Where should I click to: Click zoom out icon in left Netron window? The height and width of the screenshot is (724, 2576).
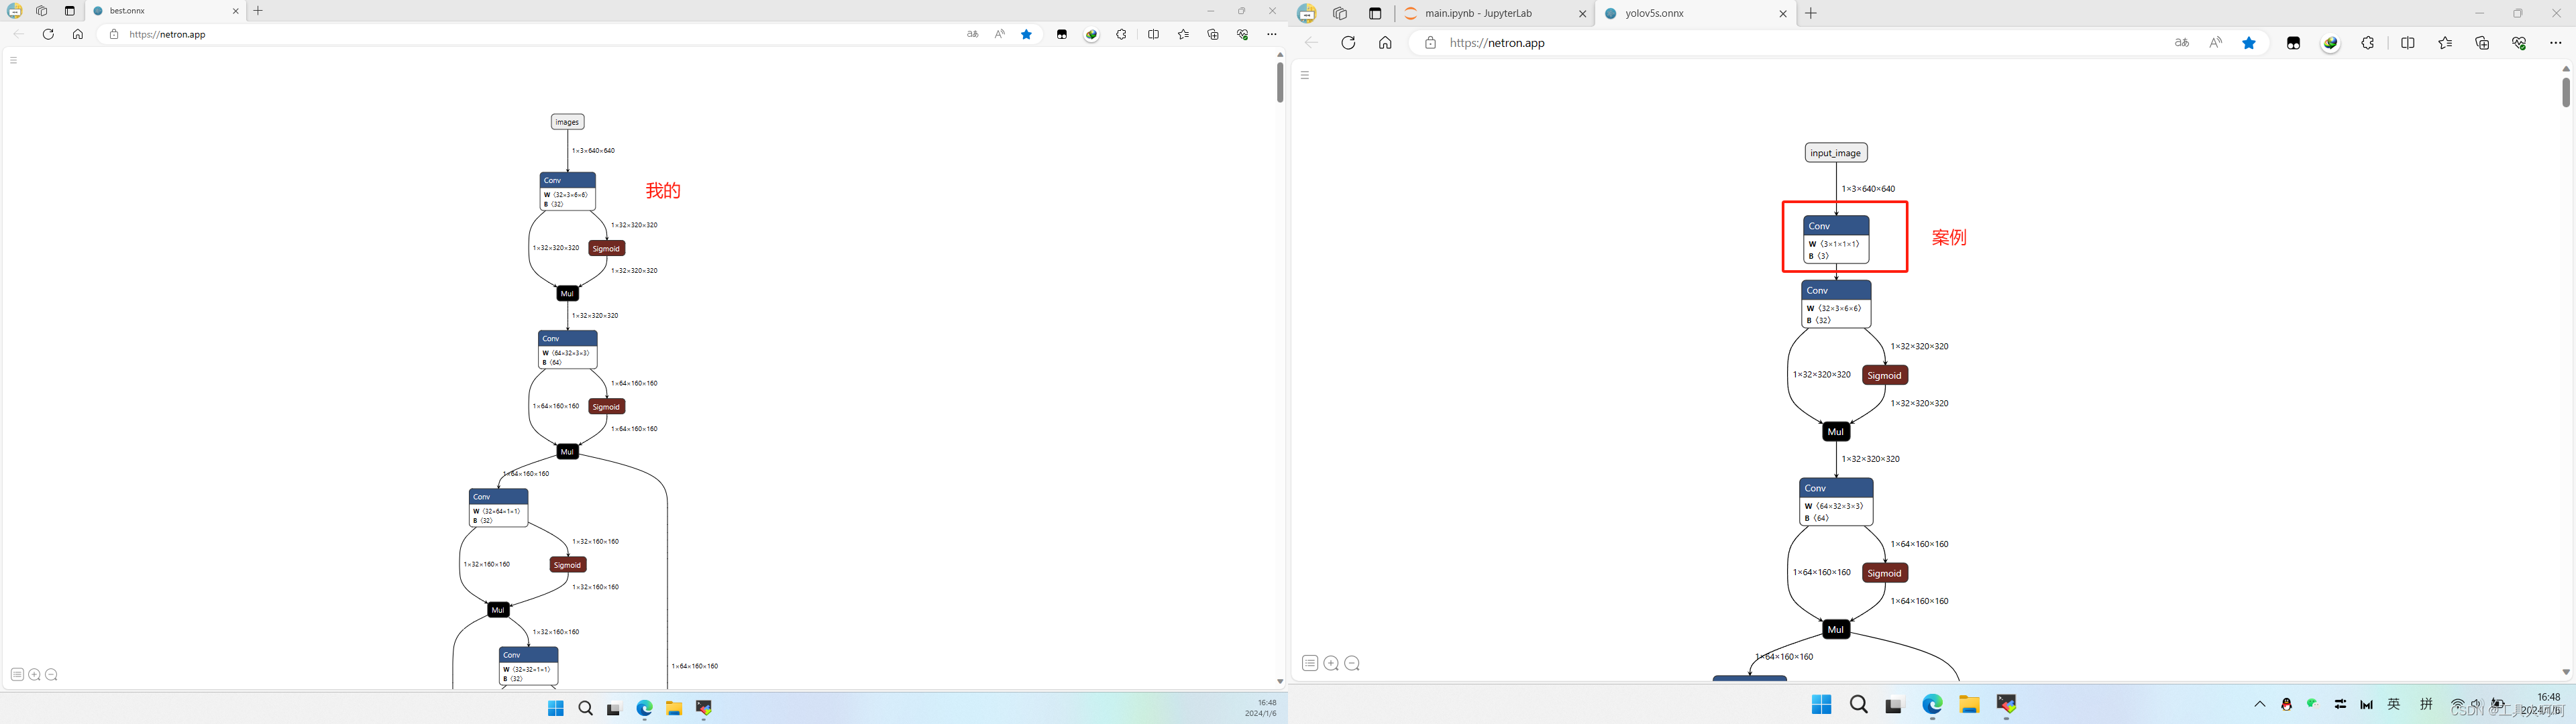[x=52, y=675]
